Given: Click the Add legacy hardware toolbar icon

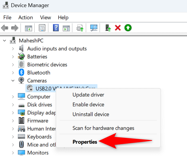Looking at the screenshot, I should pos(108,28).
